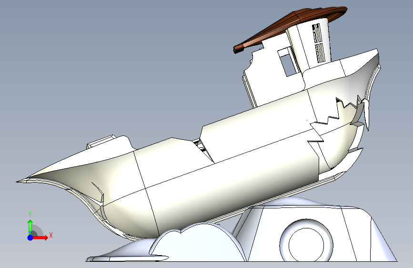Select the pointed bow tip of the hull
Image resolution: width=413 pixels, height=268 pixels.
22,181
